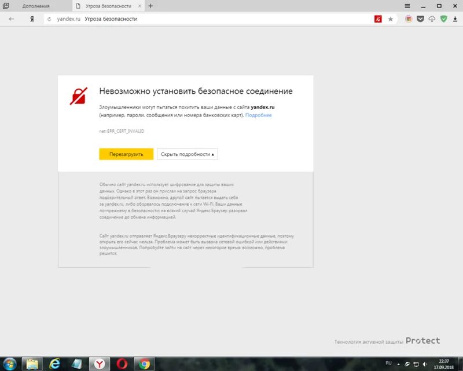Open the notebook app on taskbar

pyautogui.click(x=77, y=364)
